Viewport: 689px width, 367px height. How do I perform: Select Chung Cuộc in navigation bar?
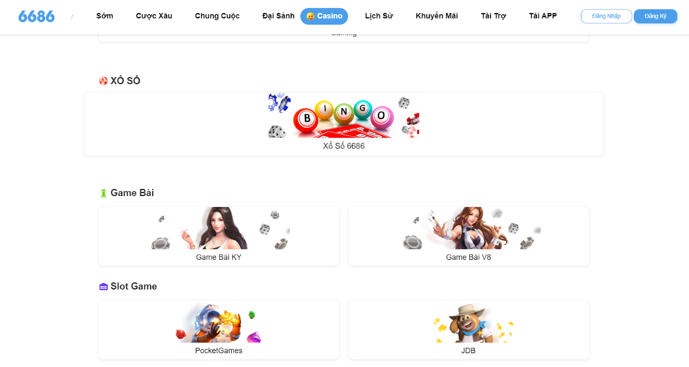[x=217, y=16]
